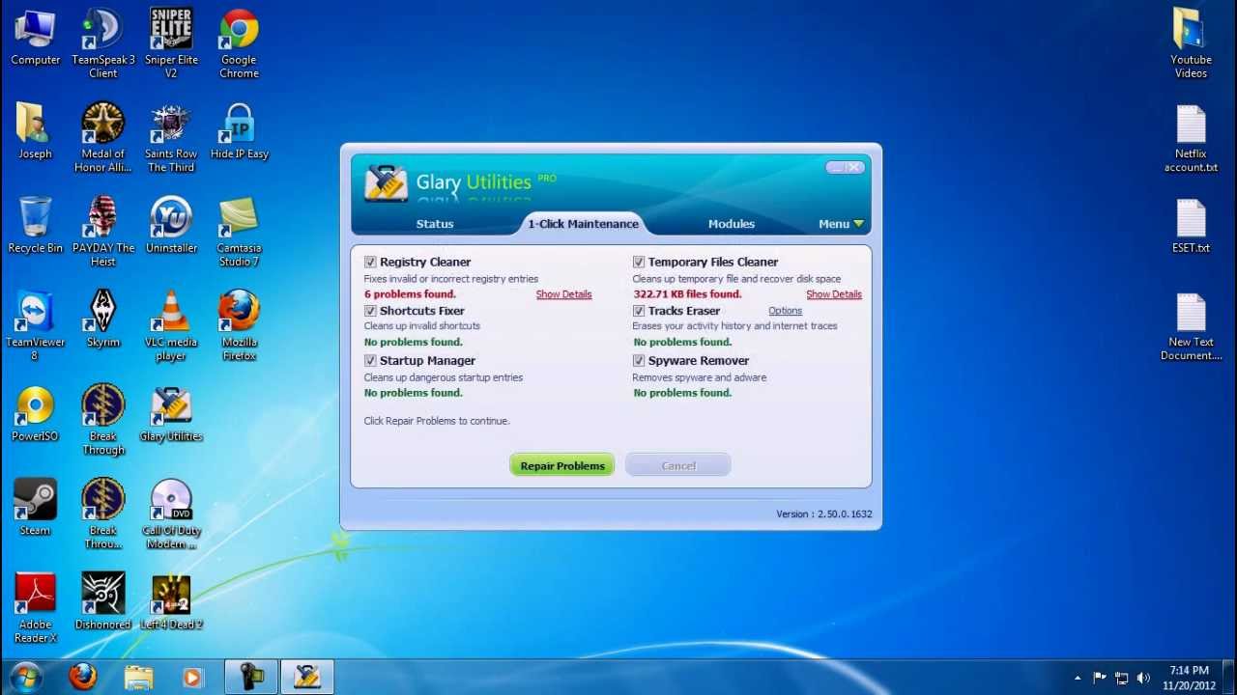
Task: Open the Recycle Bin
Action: pos(35,225)
